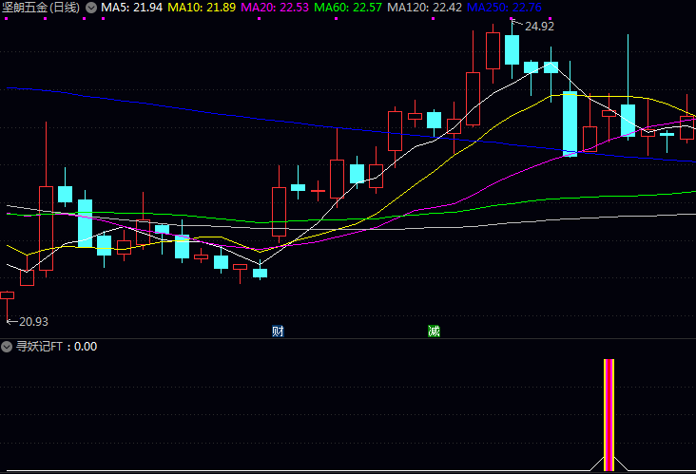Image resolution: width=696 pixels, height=474 pixels.
Task: Expand the 寻妖记FT indicator dropdown arrow
Action: point(7,347)
